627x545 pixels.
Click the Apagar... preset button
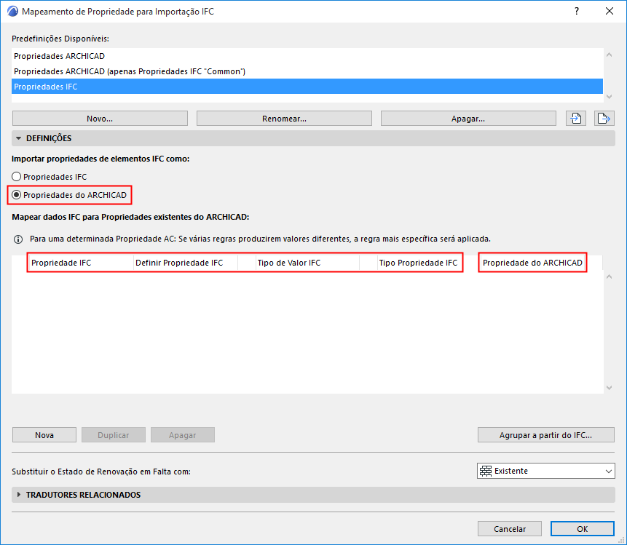(468, 119)
